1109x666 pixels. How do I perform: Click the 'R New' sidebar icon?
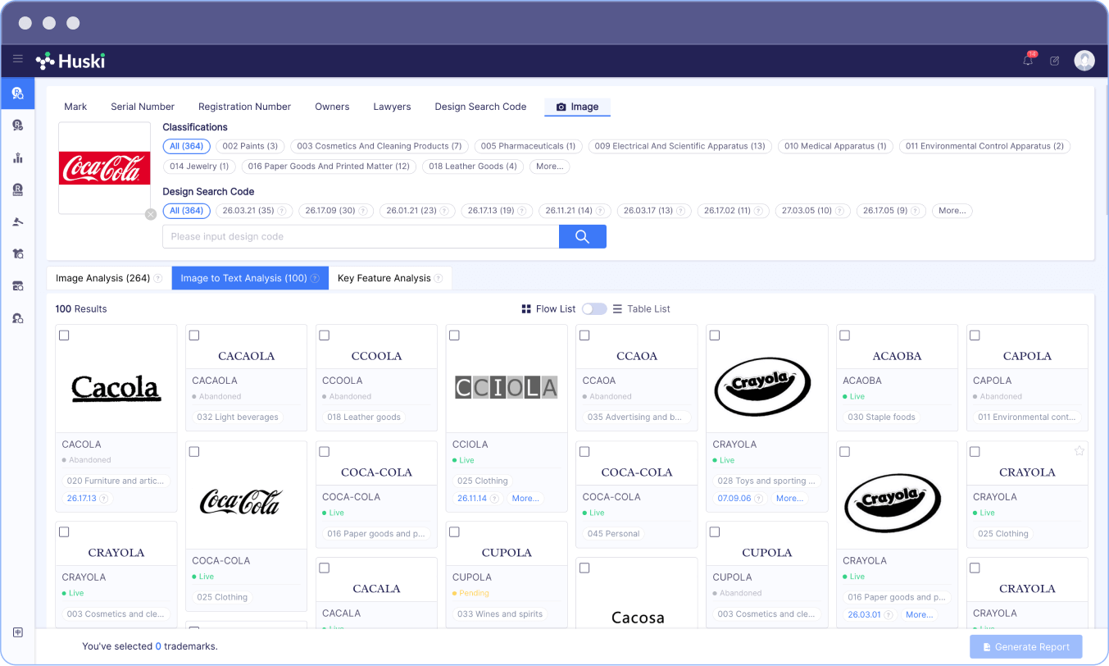tap(18, 190)
